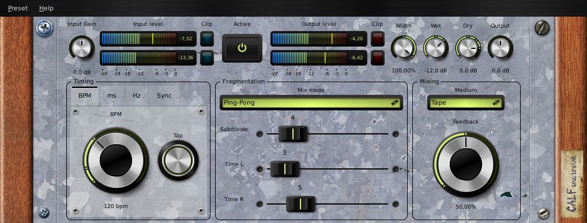Image resolution: width=587 pixels, height=223 pixels.
Task: Click the Wet knob
Action: 436,48
